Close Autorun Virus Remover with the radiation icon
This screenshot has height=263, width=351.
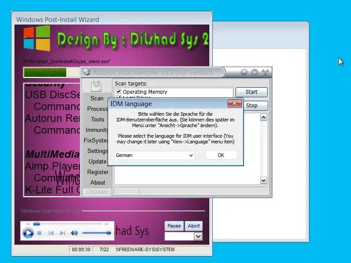pos(266,72)
